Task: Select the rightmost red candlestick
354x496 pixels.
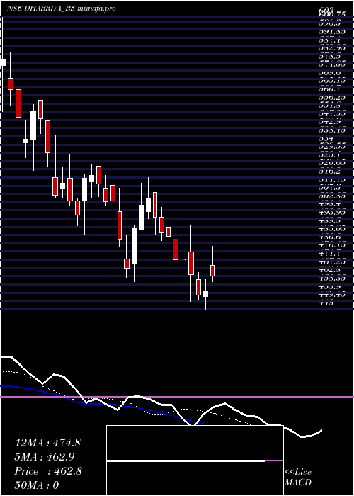Action: pos(212,271)
